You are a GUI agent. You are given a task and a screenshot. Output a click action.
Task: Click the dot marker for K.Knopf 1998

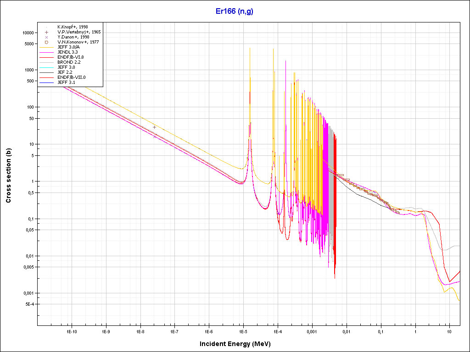[46, 27]
